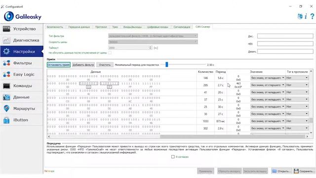Viewport: 316px width, 178px height.
Task: Click the Двоич. input field
Action: [x=285, y=51]
